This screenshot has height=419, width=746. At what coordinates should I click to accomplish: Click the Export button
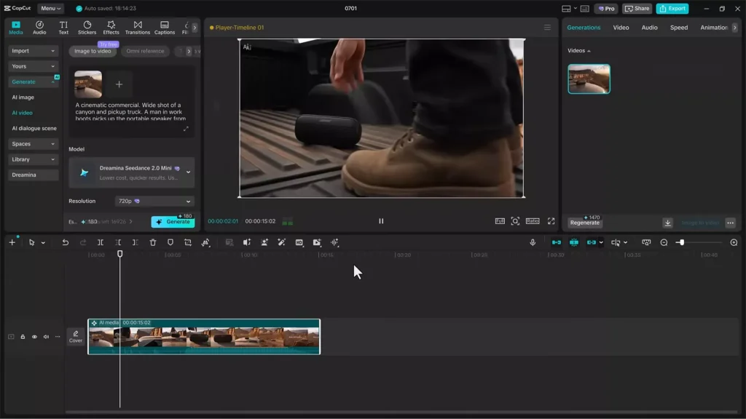pyautogui.click(x=672, y=8)
